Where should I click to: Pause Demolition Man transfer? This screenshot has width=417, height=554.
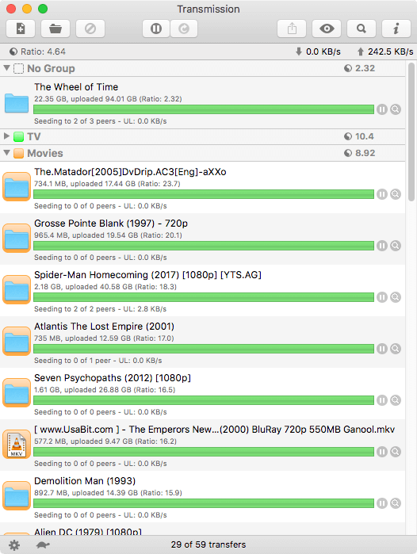coord(382,503)
